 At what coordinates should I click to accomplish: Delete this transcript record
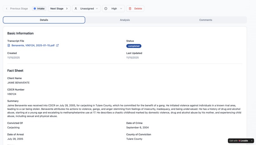pyautogui.click(x=135, y=9)
